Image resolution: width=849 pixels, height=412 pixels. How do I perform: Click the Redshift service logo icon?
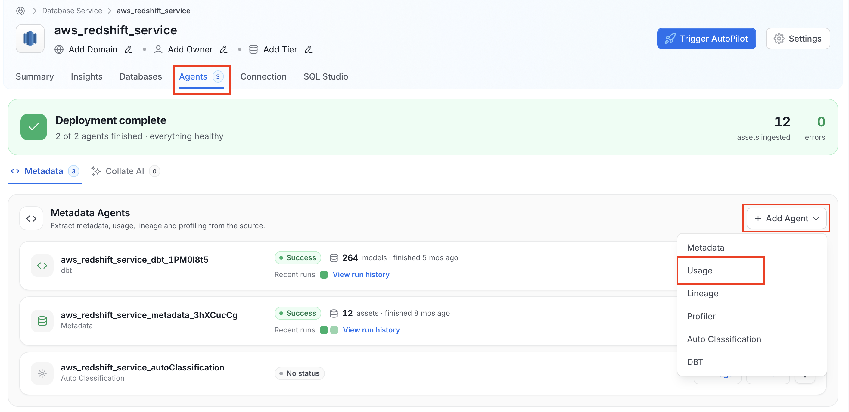[30, 39]
